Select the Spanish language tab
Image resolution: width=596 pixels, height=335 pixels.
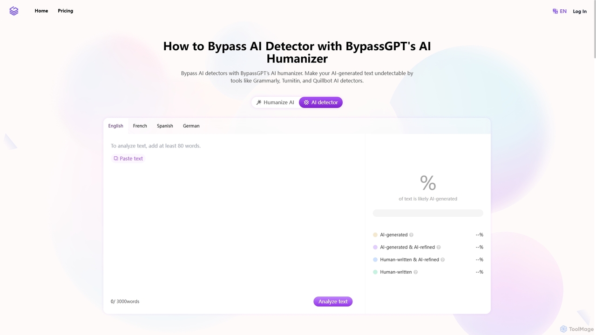point(165,126)
